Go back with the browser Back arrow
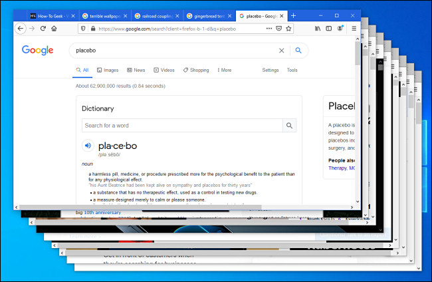432x282 pixels. click(21, 29)
